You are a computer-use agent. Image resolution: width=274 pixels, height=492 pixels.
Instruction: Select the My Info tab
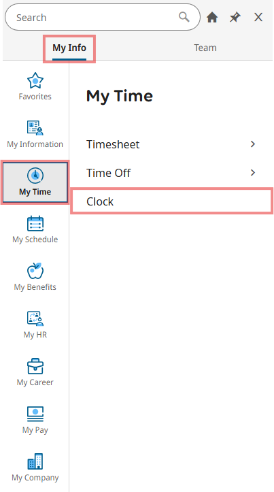click(69, 48)
